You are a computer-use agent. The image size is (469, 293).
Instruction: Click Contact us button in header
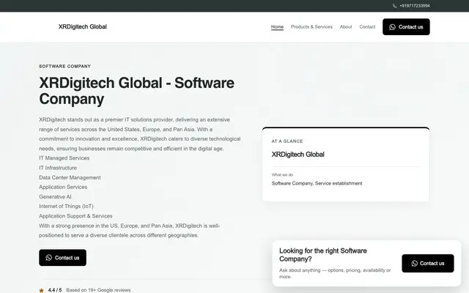coord(406,27)
